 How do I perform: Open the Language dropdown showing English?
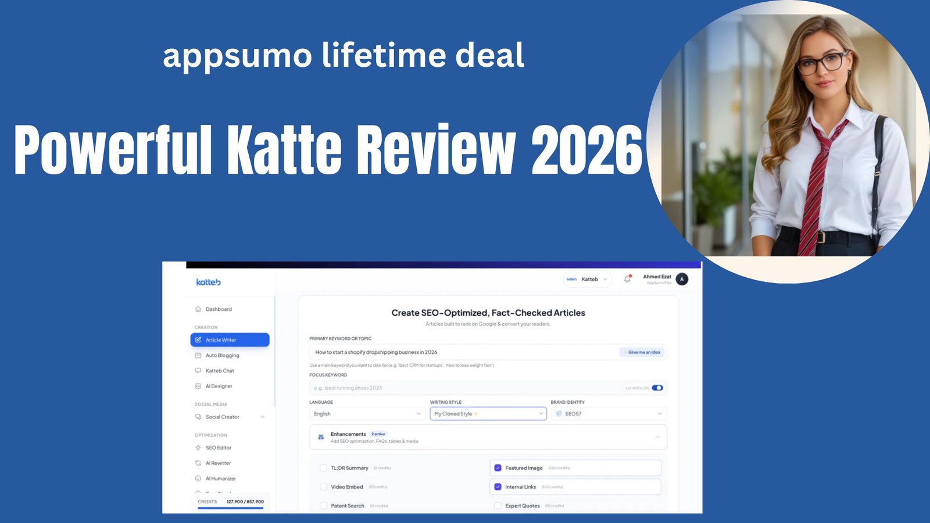click(367, 414)
